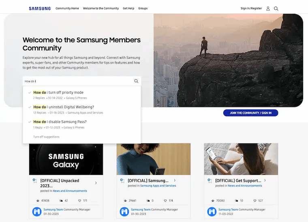Select 'How do I uninstall Digital Wellbeing?' suggestion
The height and width of the screenshot is (222, 308).
(x=64, y=107)
